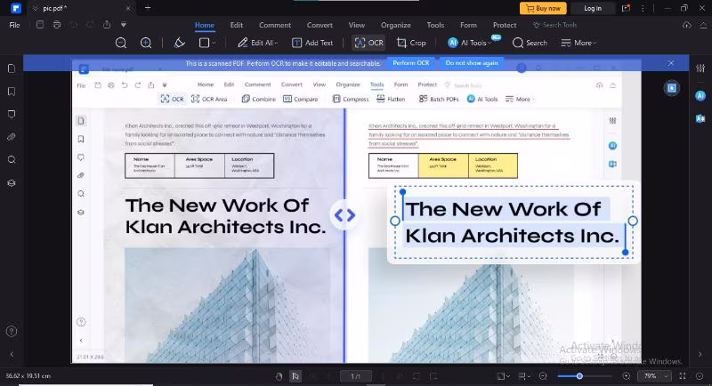712x386 pixels.
Task: Click the help question mark in the dark left sidebar
Action: [x=12, y=332]
